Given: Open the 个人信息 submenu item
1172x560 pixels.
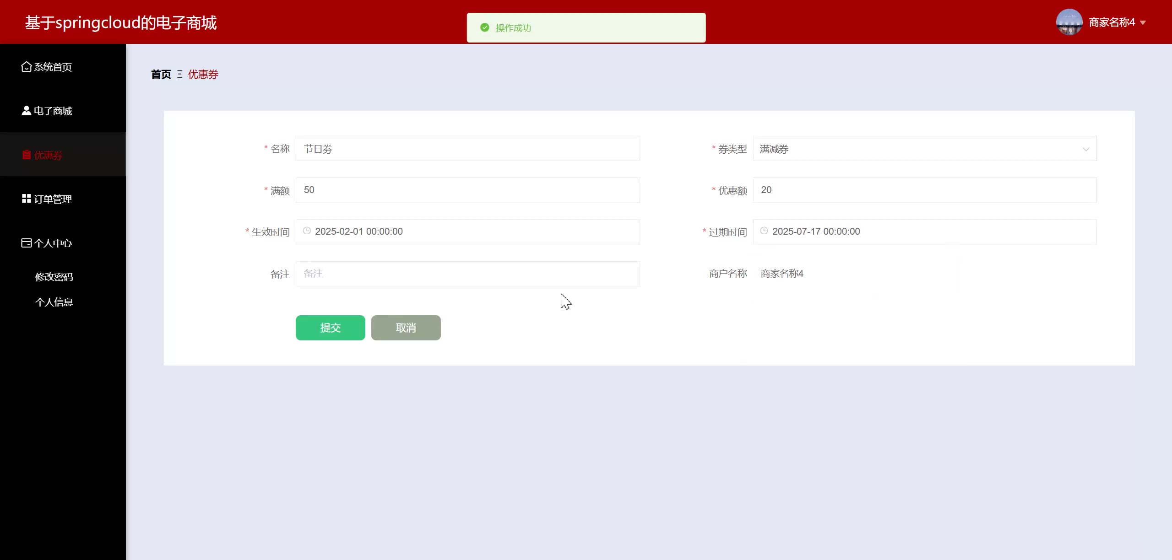Looking at the screenshot, I should [54, 302].
